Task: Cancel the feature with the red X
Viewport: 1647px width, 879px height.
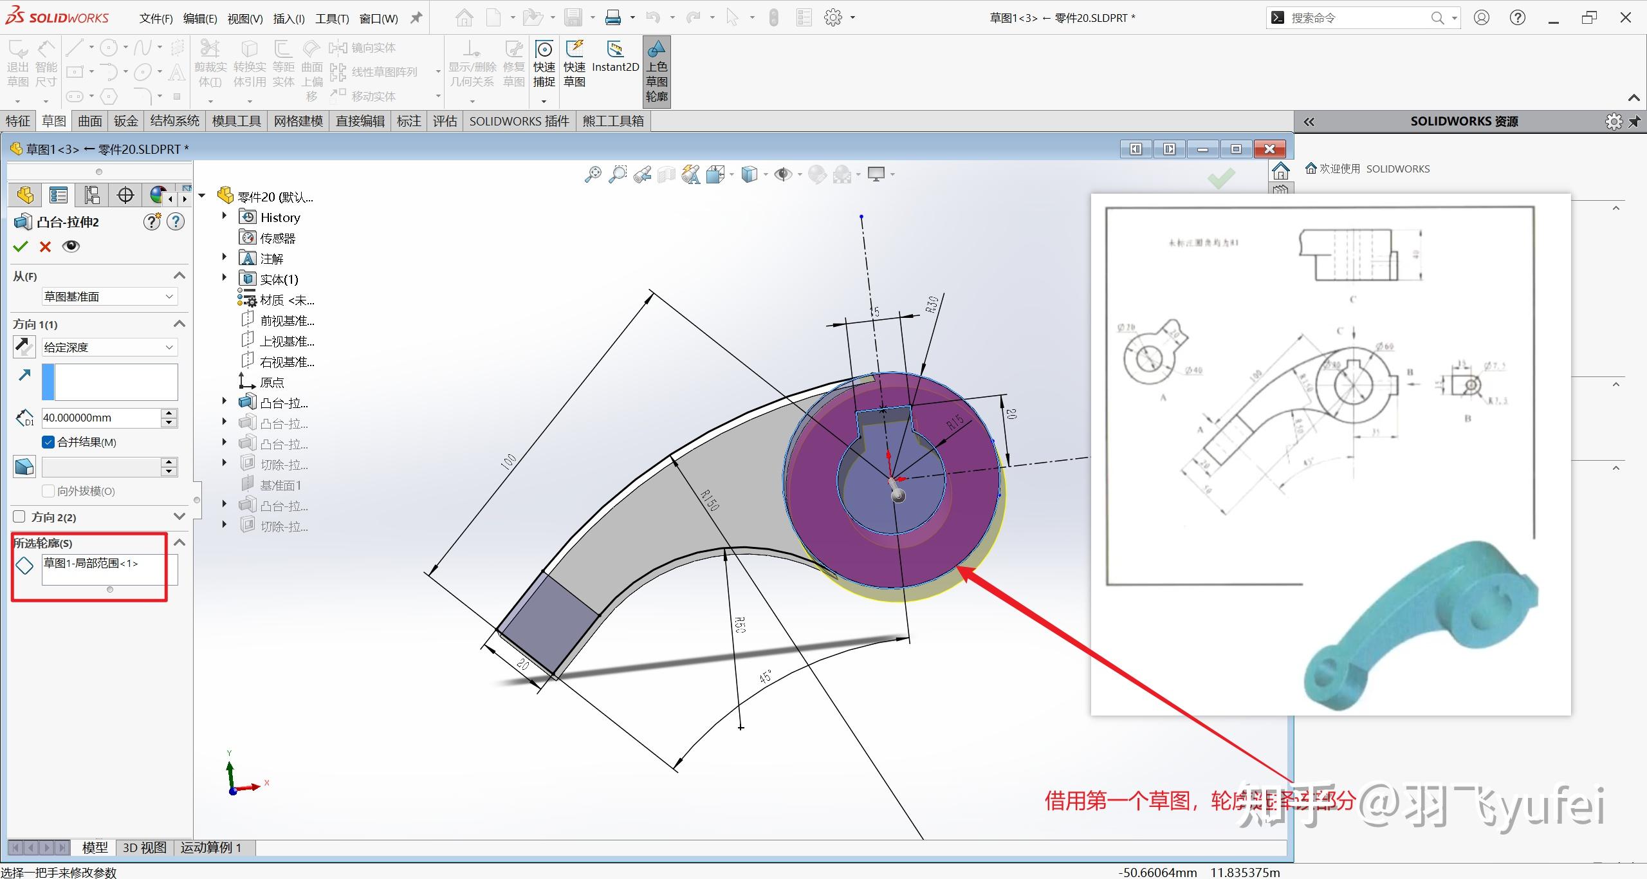Action: (44, 246)
